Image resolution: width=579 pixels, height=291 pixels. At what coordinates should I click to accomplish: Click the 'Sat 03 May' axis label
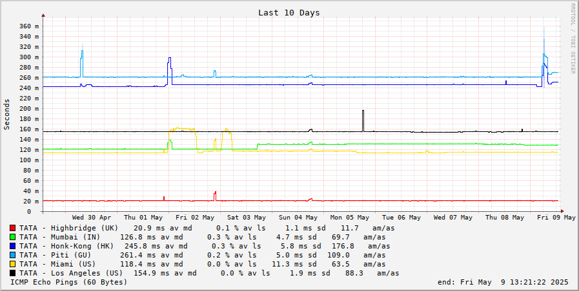coord(247,218)
